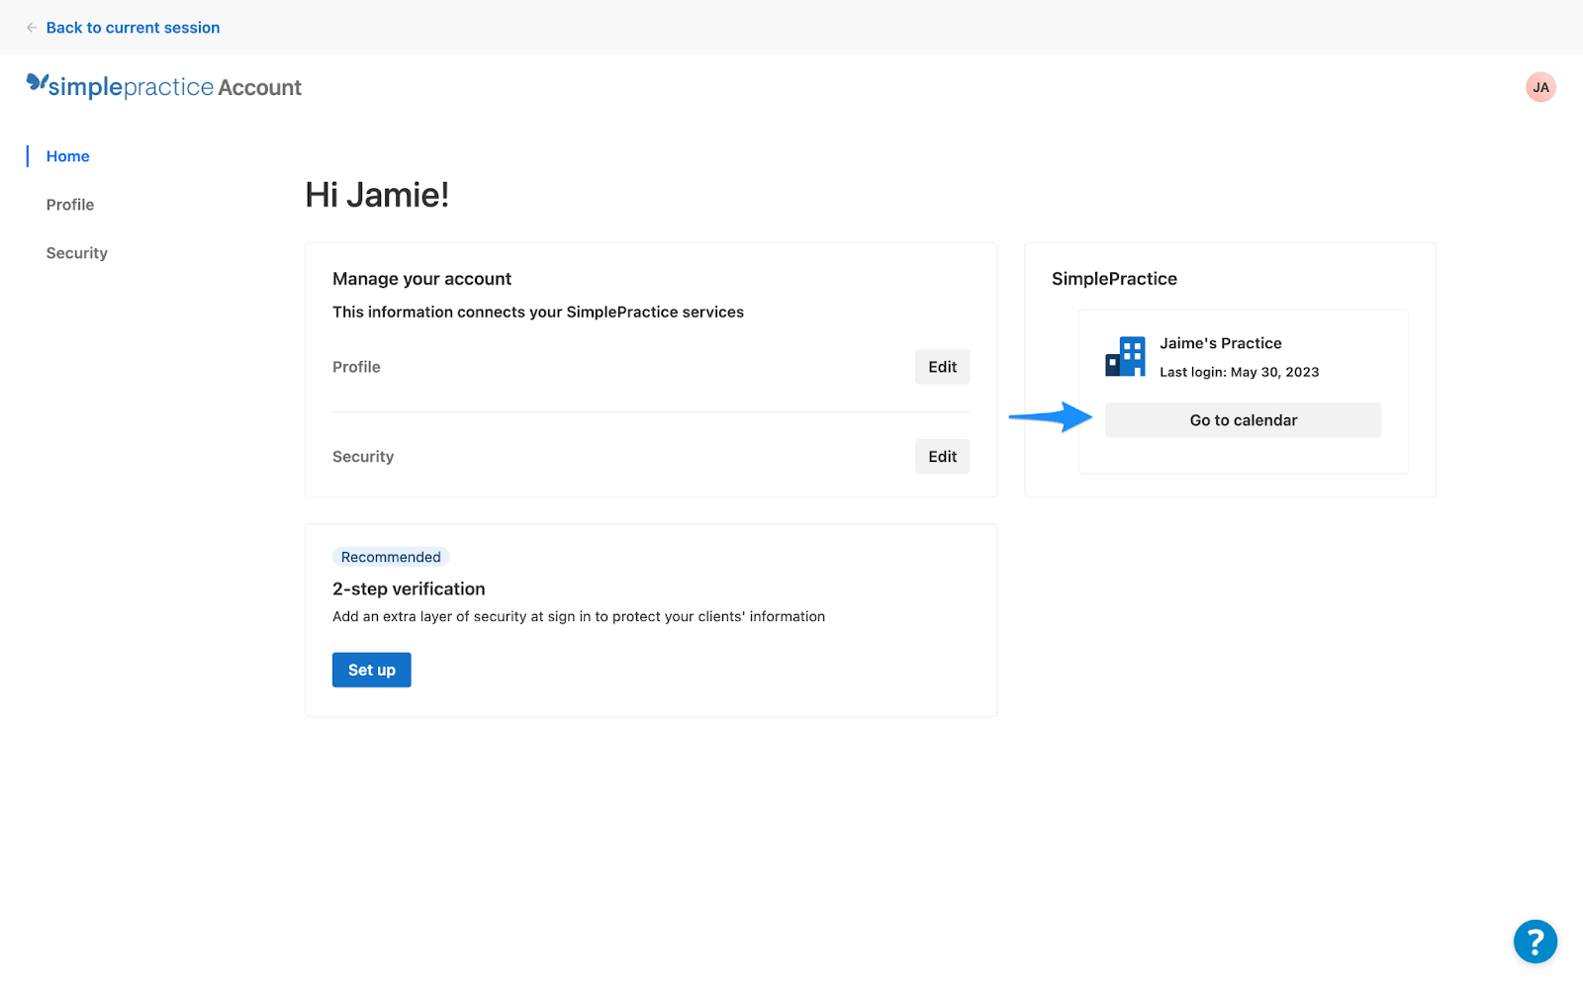
Task: Click Security label in Manage your account card
Action: pyautogui.click(x=363, y=457)
